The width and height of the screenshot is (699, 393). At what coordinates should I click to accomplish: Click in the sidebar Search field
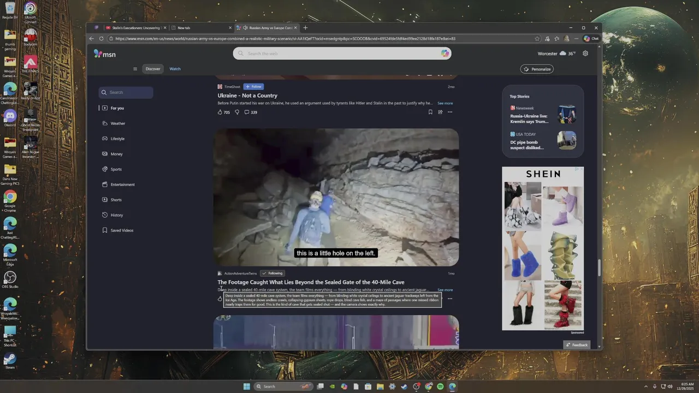coord(126,92)
